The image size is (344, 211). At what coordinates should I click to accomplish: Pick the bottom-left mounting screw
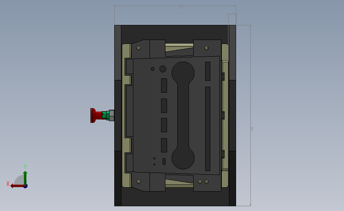138,182
